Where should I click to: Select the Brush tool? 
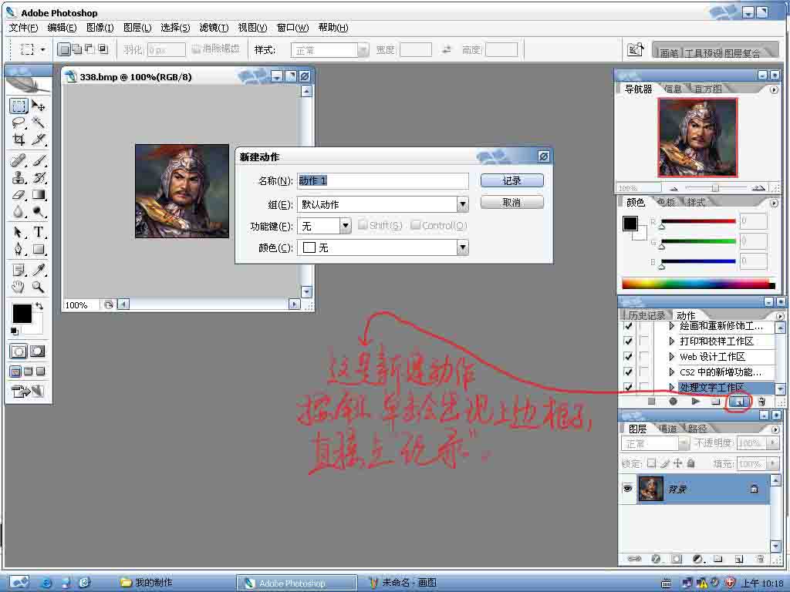click(39, 160)
